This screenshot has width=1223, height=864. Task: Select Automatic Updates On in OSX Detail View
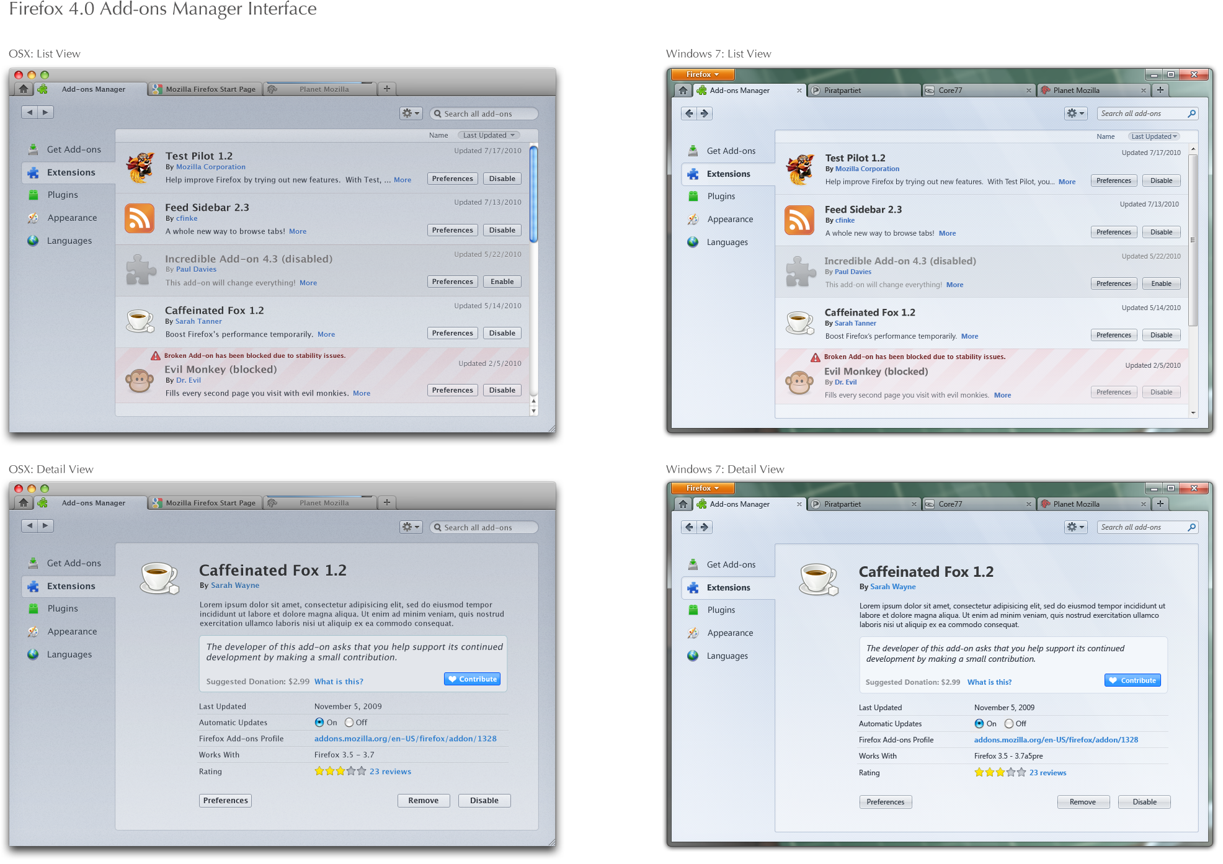click(x=319, y=722)
